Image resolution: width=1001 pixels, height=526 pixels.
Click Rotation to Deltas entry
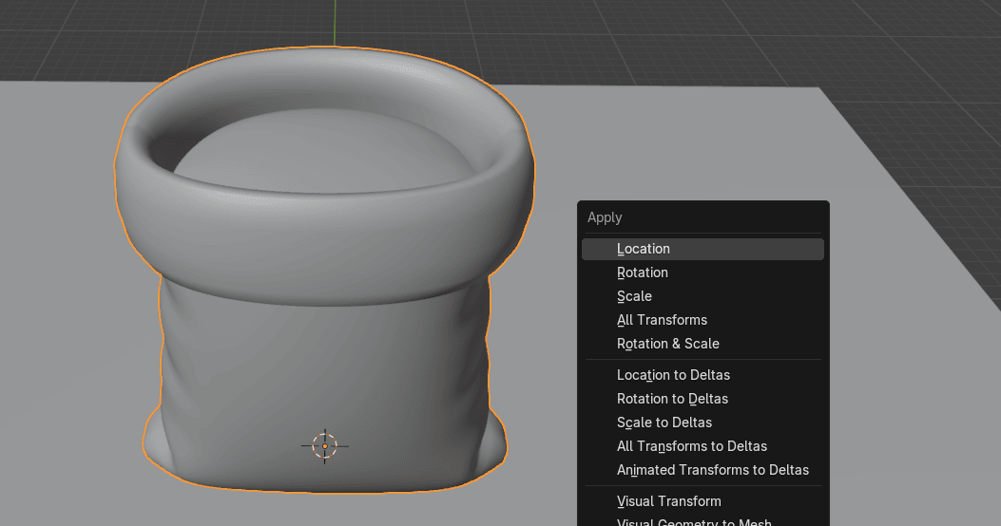tap(672, 399)
